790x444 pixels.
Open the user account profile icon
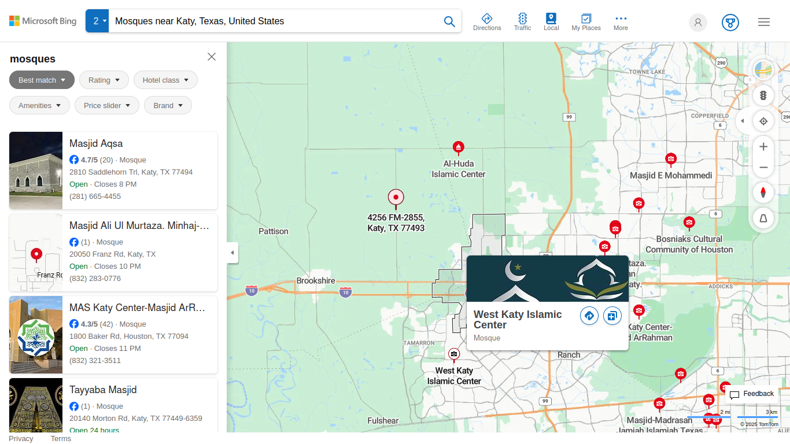coord(698,23)
